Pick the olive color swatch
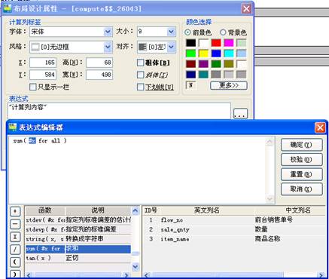This screenshot has width=329, height=279. click(x=229, y=64)
